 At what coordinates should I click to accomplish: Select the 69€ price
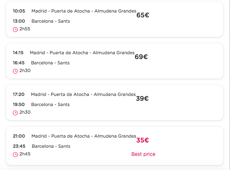[141, 57]
